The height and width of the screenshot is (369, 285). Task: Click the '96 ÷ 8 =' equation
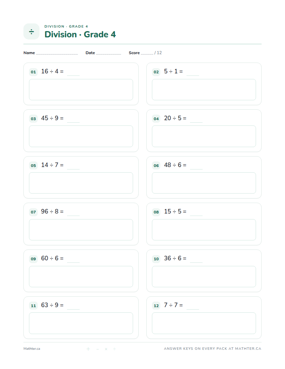pyautogui.click(x=52, y=211)
